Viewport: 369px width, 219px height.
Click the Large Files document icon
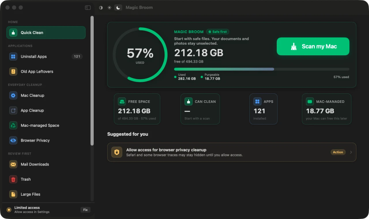pyautogui.click(x=13, y=194)
